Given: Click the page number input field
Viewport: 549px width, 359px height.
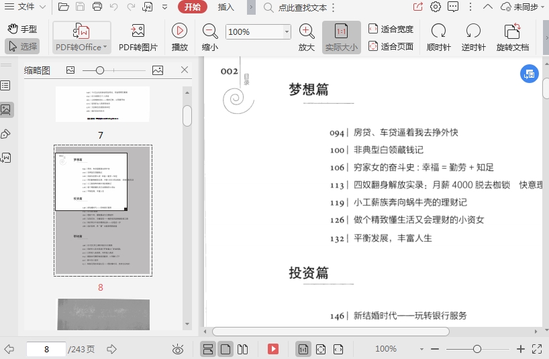Looking at the screenshot, I should [x=46, y=349].
